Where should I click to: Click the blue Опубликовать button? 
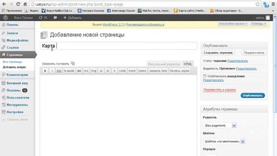tap(253, 95)
